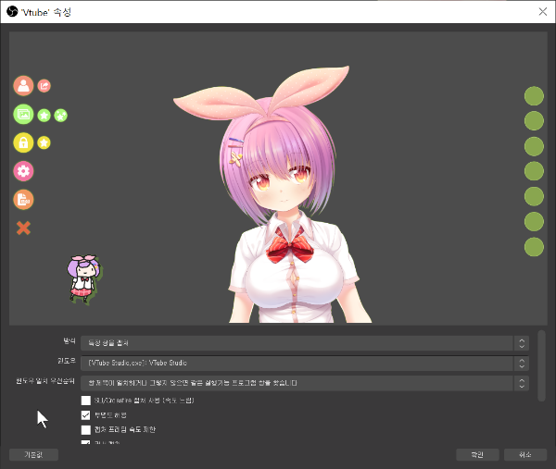Click the bottommost green hotkey circle
The image size is (556, 469).
click(x=534, y=247)
